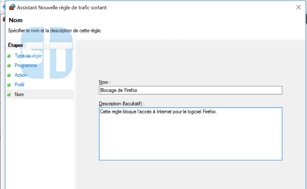Screen dimensions: 307x189
Task: Select the Nom step in the steps list
Action: 19,95
